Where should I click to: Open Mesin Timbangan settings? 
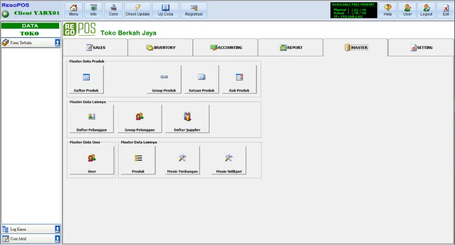click(182, 161)
